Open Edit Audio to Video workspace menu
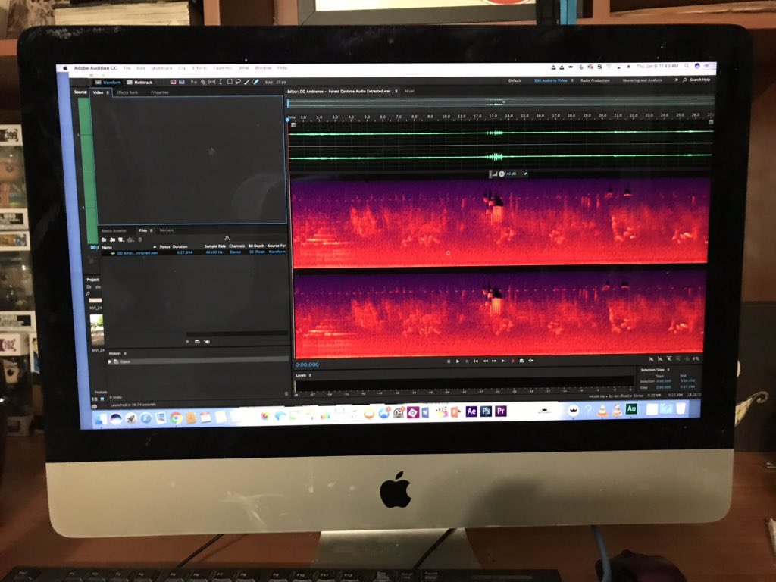 click(572, 80)
